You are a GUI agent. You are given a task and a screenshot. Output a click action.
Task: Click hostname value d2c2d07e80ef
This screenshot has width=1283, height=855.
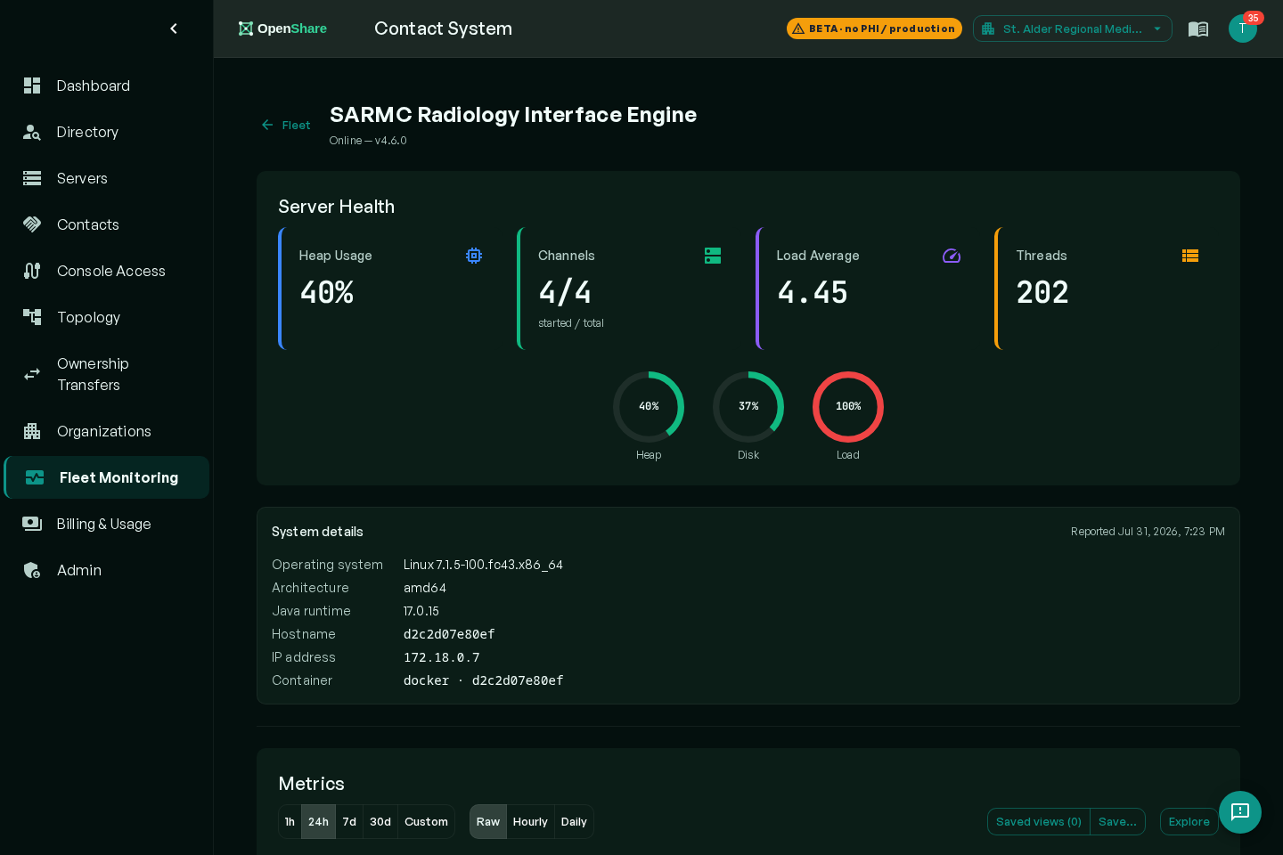tap(449, 634)
